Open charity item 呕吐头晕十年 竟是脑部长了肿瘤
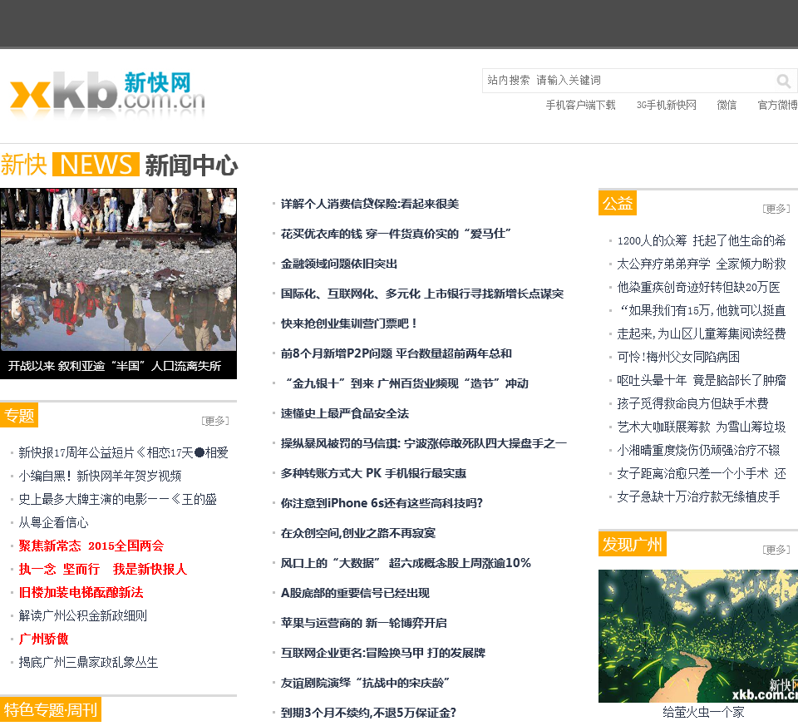Viewport: 798px width, 726px height. click(x=702, y=381)
